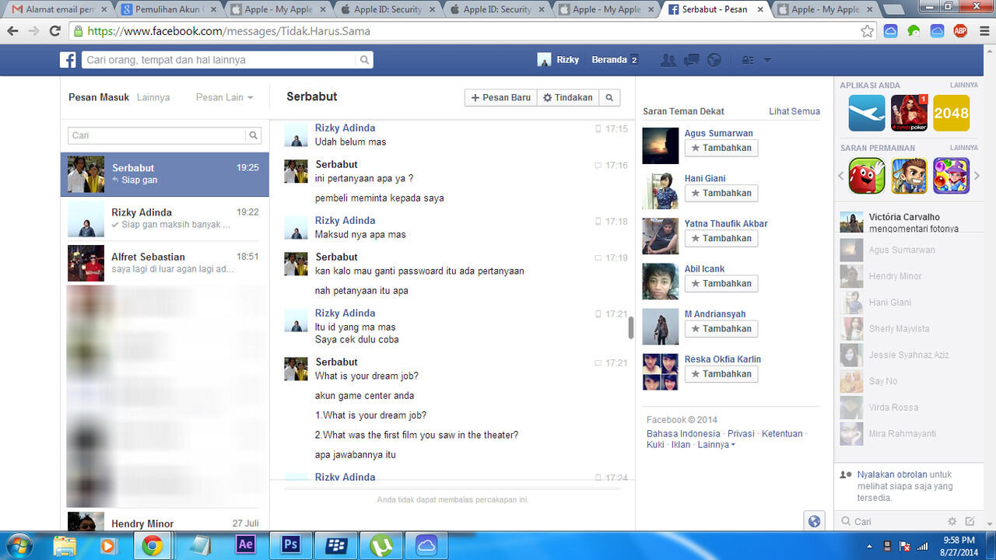The height and width of the screenshot is (560, 996).
Task: Open the friend requests icon
Action: 668,60
